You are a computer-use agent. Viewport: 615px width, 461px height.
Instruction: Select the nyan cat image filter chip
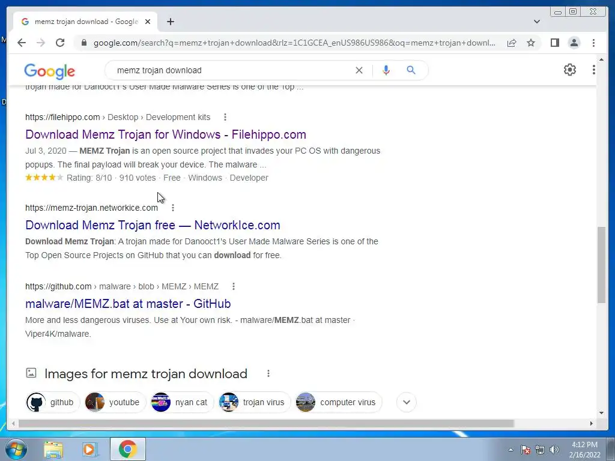[x=182, y=402]
